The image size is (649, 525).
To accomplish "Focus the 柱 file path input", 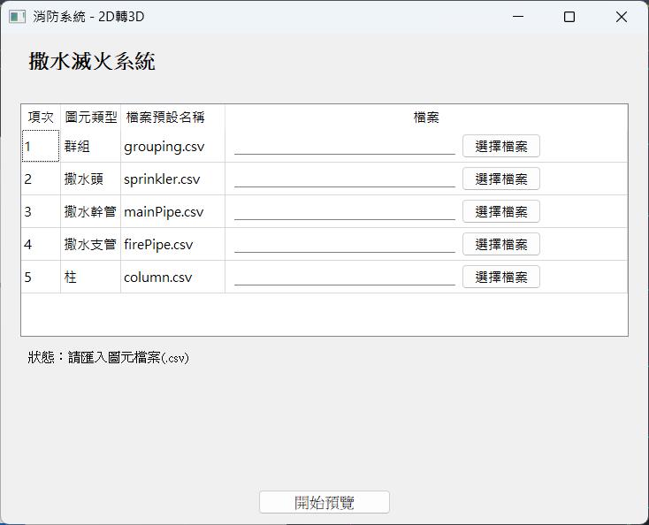I will (x=344, y=278).
